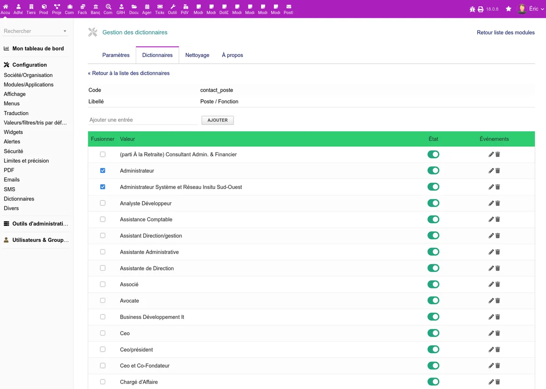Open the Tickets icon menu
546x389 pixels.
point(160,7)
